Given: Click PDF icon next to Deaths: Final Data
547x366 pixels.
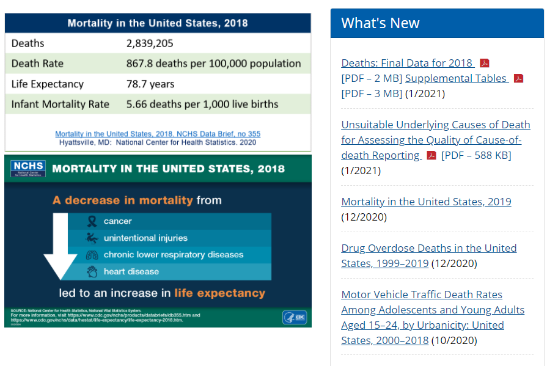Looking at the screenshot, I should tap(485, 63).
